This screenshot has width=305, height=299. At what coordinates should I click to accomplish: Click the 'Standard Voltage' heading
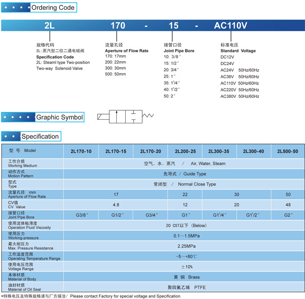coord(238,51)
